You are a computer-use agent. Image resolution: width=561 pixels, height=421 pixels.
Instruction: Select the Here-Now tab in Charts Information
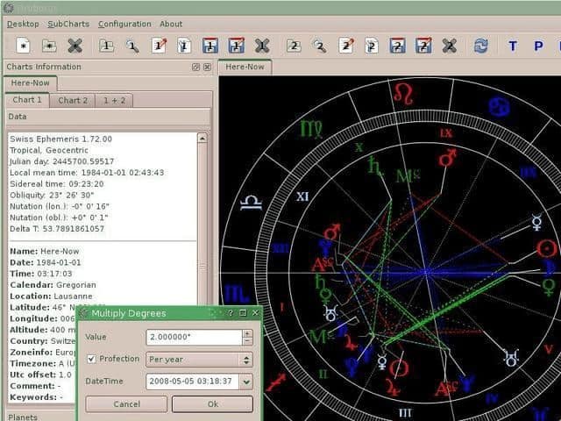tap(30, 82)
